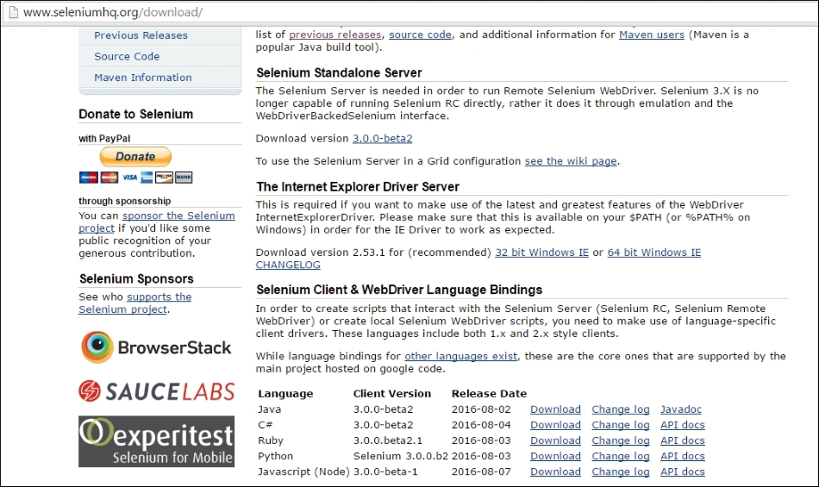Download the Python client bindings
819x487 pixels.
tap(555, 456)
